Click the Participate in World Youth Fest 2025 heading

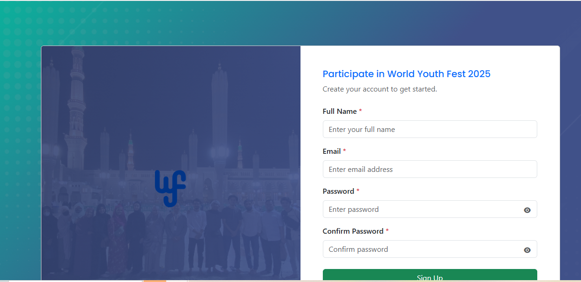[407, 74]
